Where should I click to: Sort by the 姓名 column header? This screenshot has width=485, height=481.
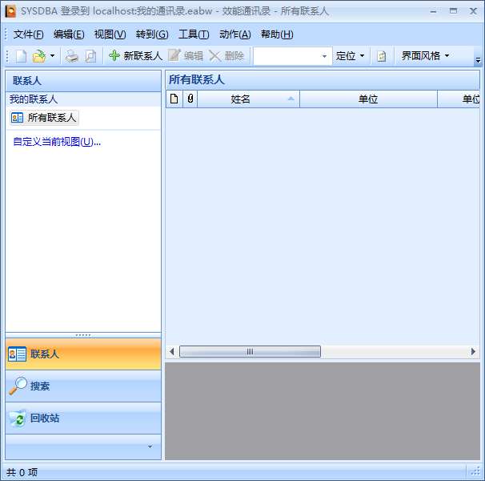click(x=248, y=99)
